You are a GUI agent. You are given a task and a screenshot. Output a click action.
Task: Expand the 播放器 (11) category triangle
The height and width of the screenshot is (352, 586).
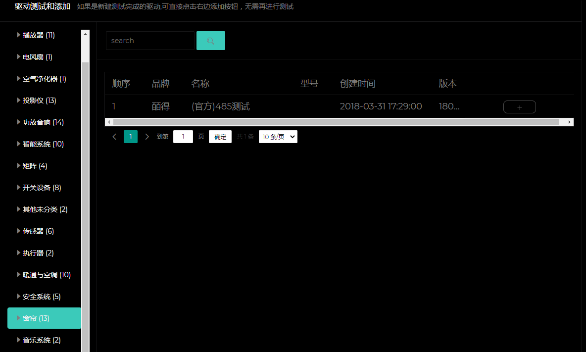click(18, 35)
